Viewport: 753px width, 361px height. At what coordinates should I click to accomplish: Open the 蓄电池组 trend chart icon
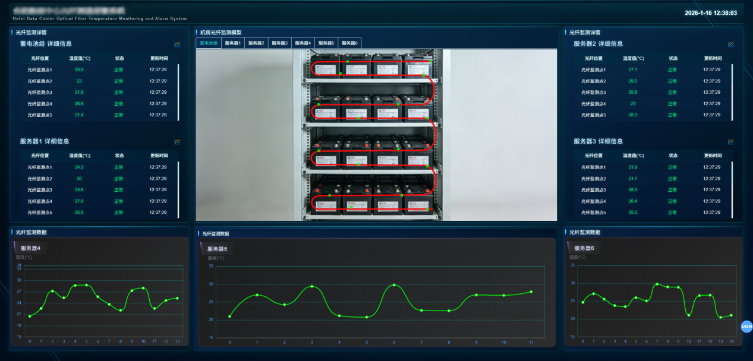[x=177, y=44]
